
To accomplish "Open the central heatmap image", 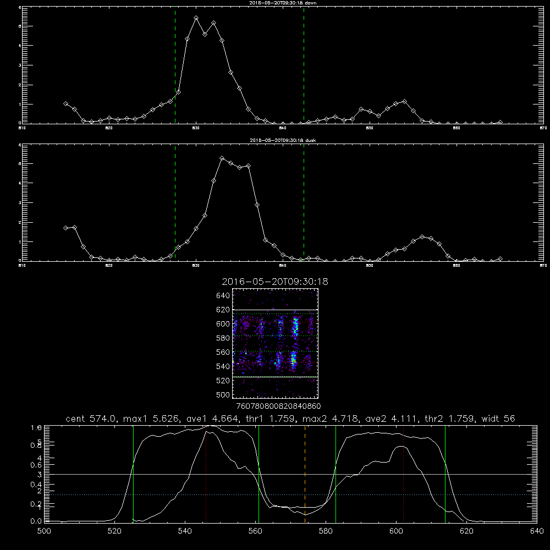I will pyautogui.click(x=276, y=343).
